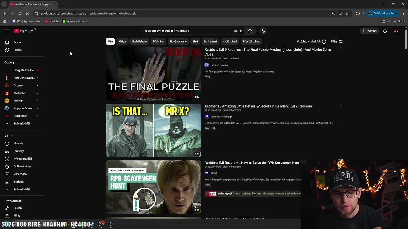Open the Agraelus Stream bookmark
408x229 pixels.
(x=76, y=21)
